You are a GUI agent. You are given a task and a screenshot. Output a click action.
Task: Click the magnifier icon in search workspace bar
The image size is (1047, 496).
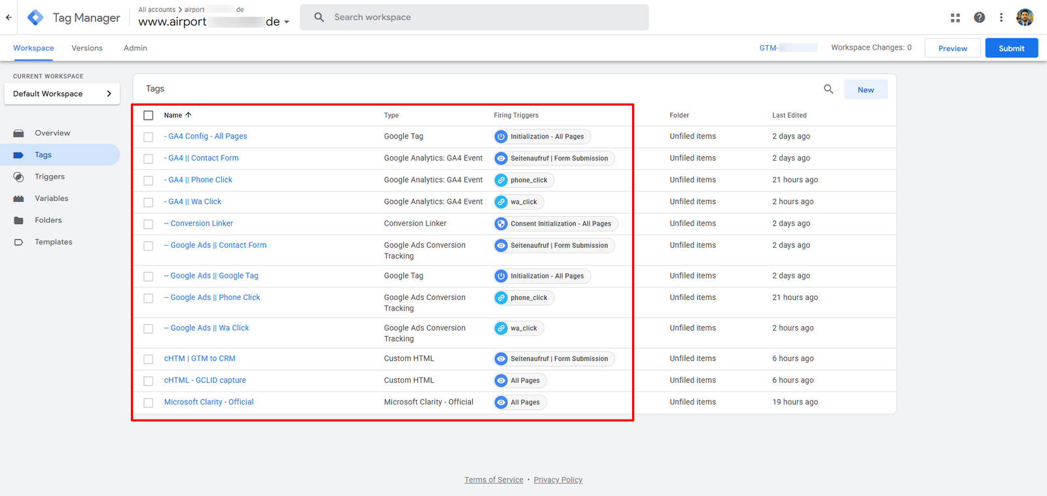(319, 17)
